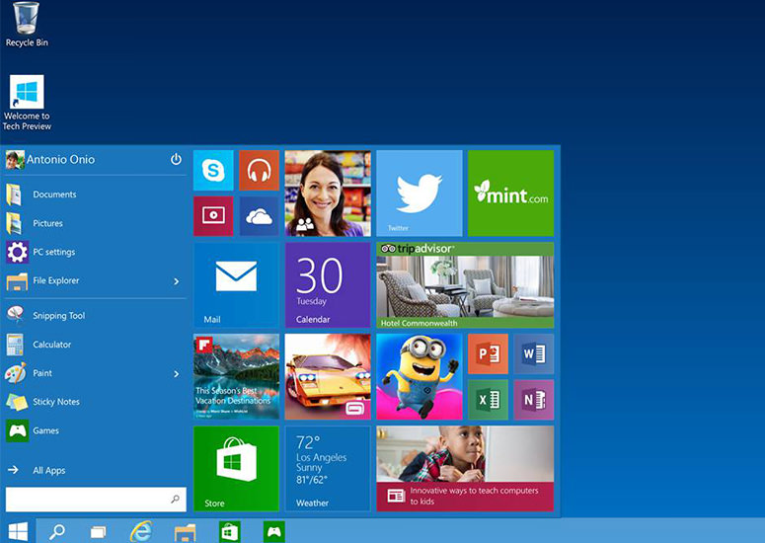This screenshot has height=543, width=765.
Task: Open Games from Start menu
Action: pyautogui.click(x=95, y=430)
